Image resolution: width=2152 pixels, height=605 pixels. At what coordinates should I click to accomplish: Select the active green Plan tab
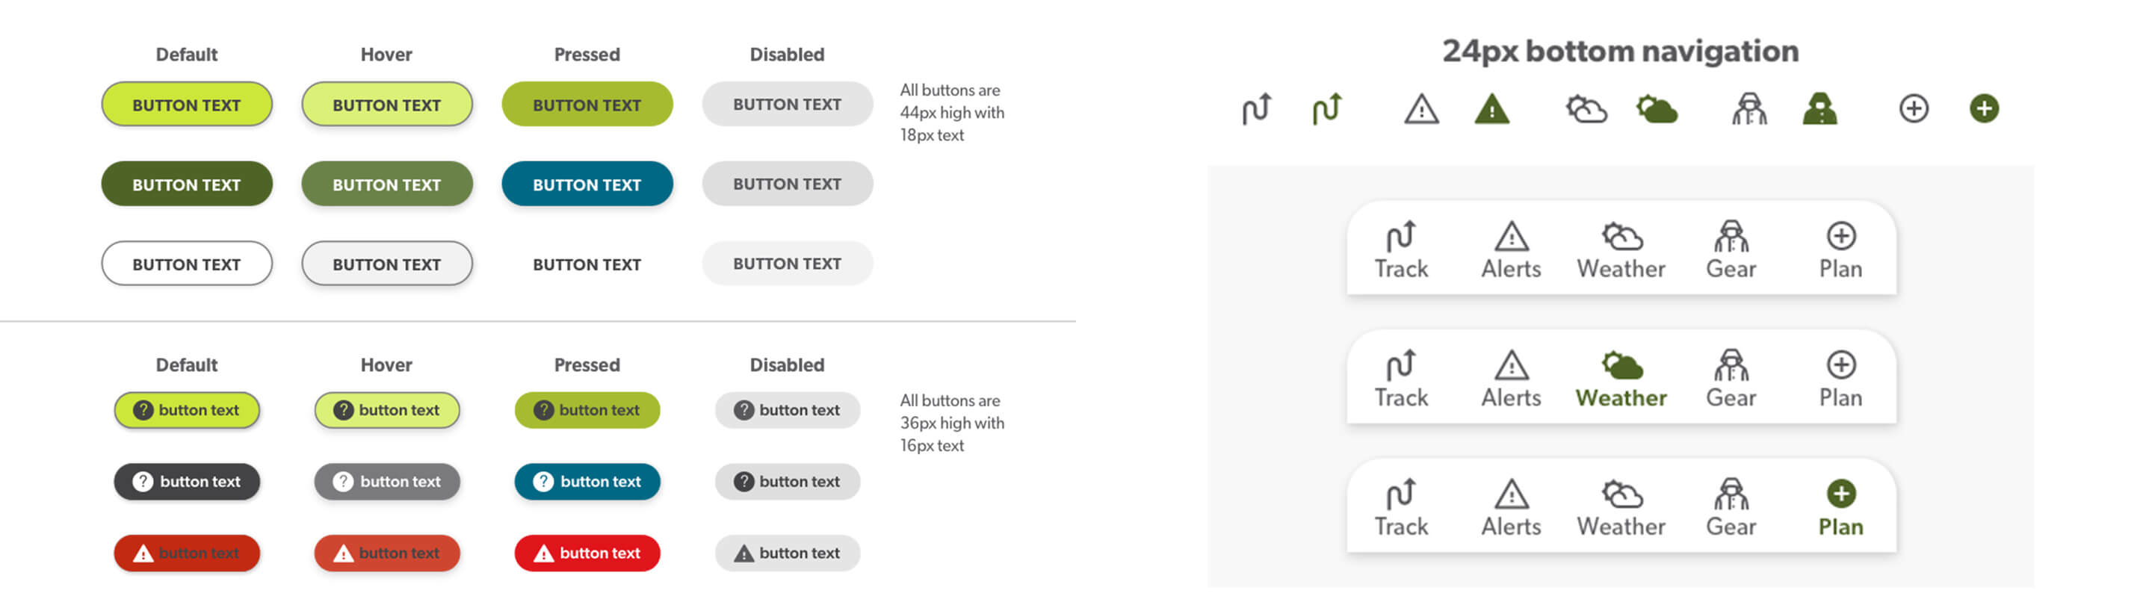click(x=1840, y=507)
